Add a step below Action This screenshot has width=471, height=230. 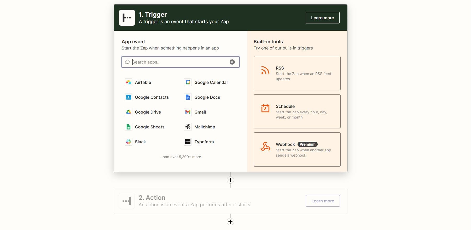pos(230,222)
